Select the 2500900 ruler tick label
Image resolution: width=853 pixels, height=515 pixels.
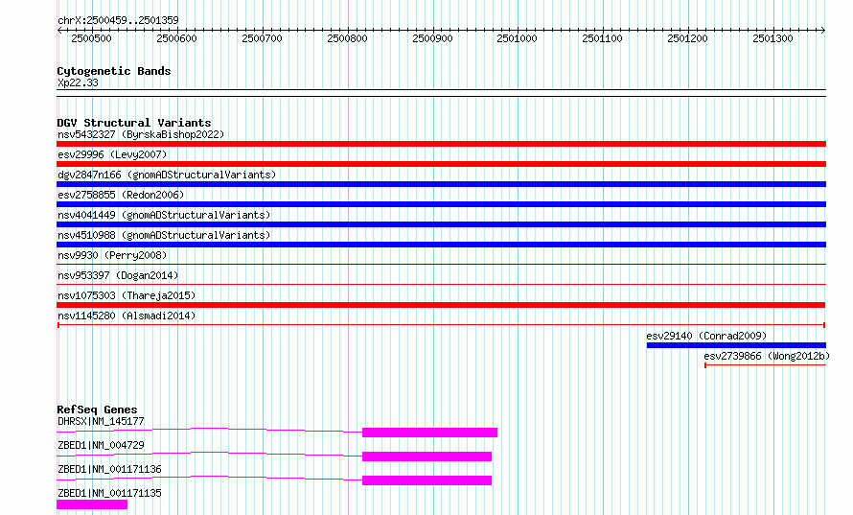click(x=432, y=38)
